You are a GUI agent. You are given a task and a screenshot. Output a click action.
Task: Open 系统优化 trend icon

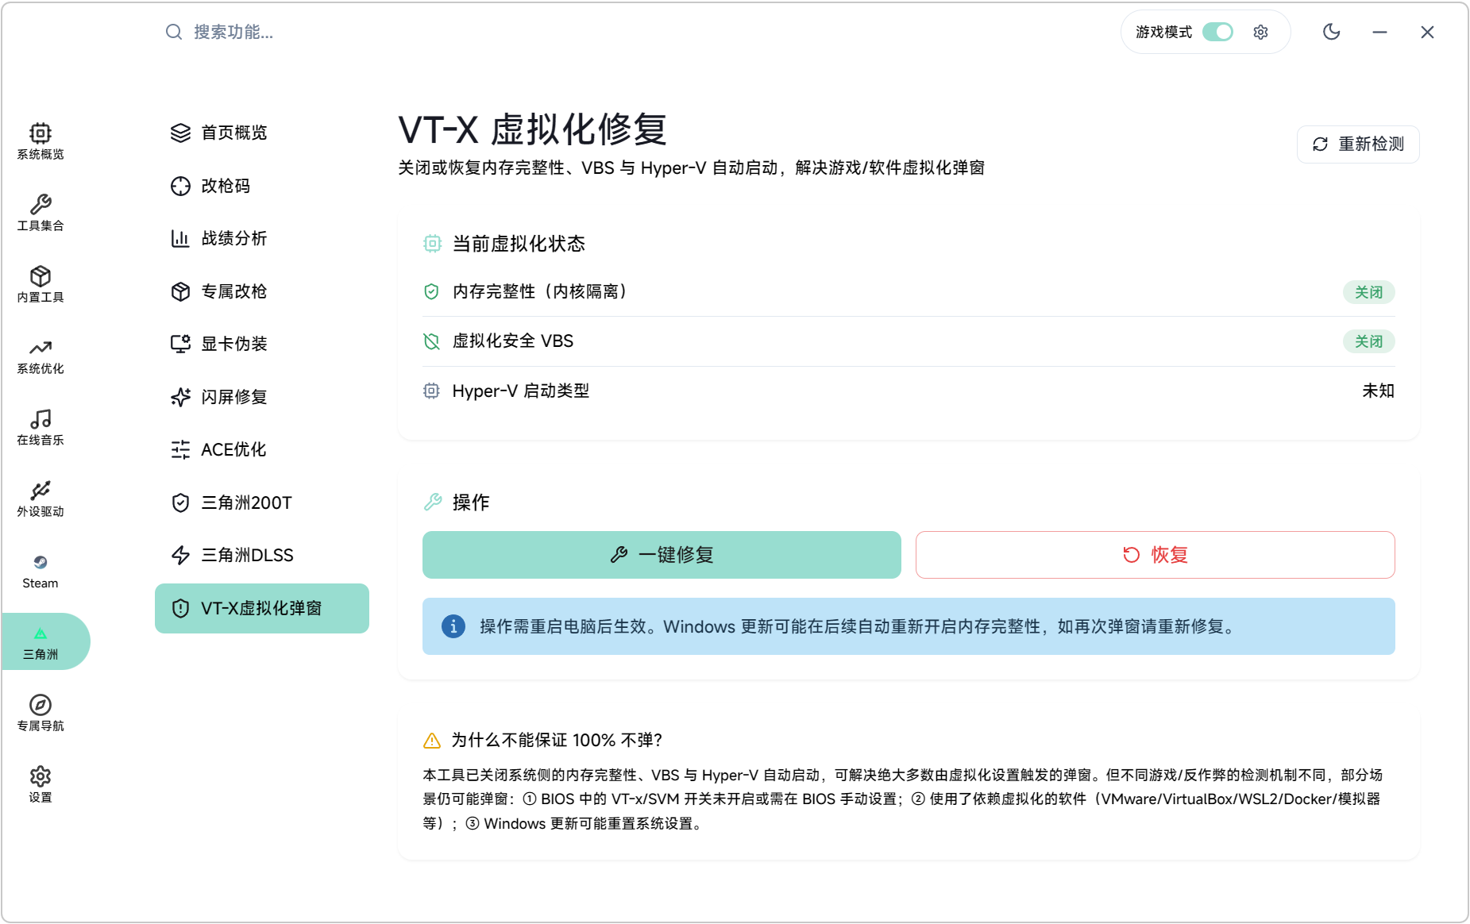[41, 348]
